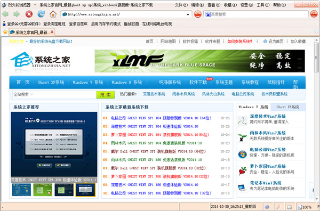
Task: Click the second status bar icon
Action: coord(278,207)
